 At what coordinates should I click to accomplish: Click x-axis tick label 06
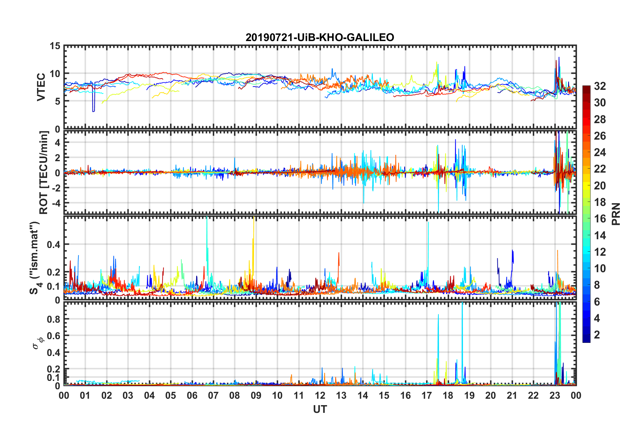pos(192,395)
